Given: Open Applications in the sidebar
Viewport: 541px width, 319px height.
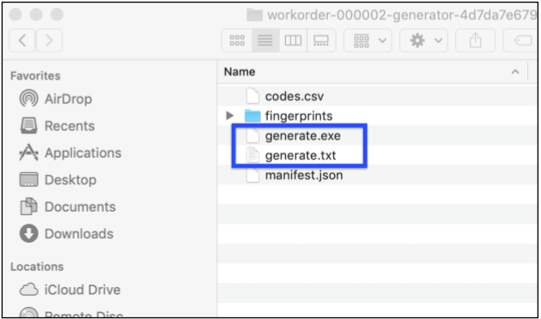Looking at the screenshot, I should pos(70,153).
